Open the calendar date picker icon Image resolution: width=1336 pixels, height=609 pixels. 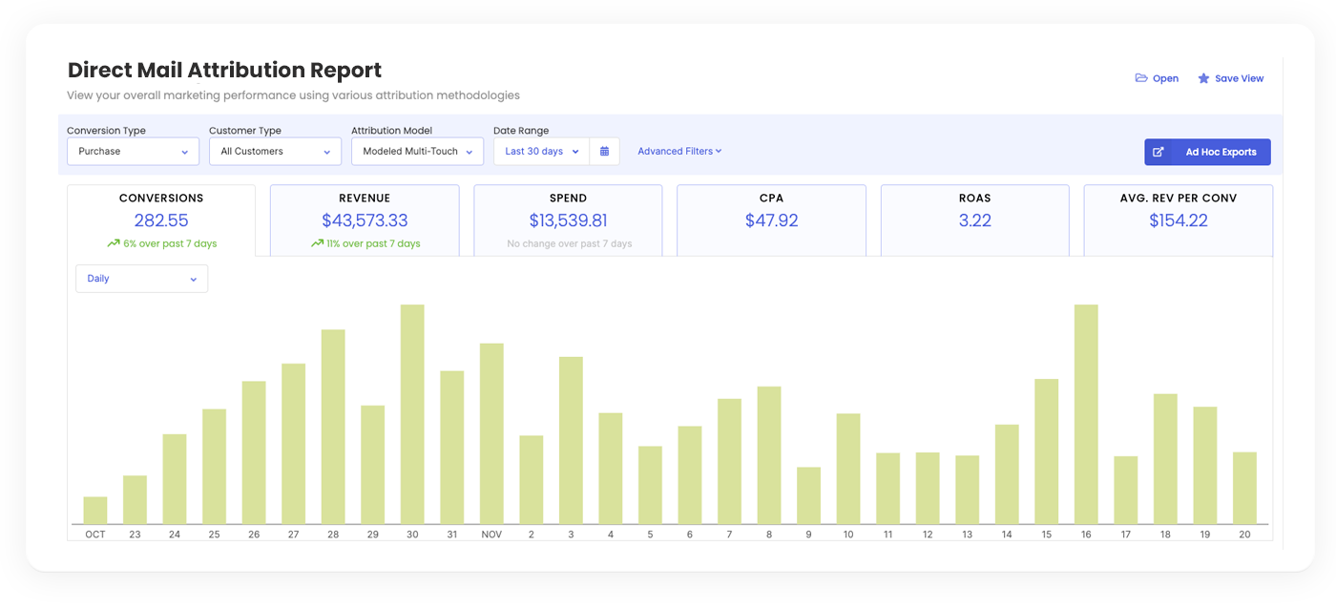[x=604, y=152]
